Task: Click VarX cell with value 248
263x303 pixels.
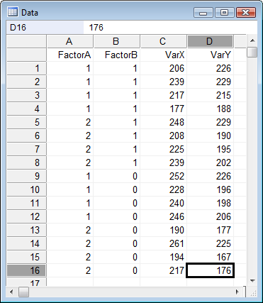Action: point(164,122)
